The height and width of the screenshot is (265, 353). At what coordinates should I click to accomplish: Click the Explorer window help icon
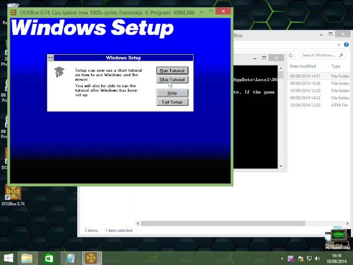tap(346, 45)
